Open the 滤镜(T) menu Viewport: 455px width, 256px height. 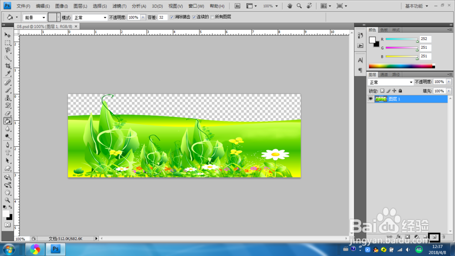coord(119,6)
